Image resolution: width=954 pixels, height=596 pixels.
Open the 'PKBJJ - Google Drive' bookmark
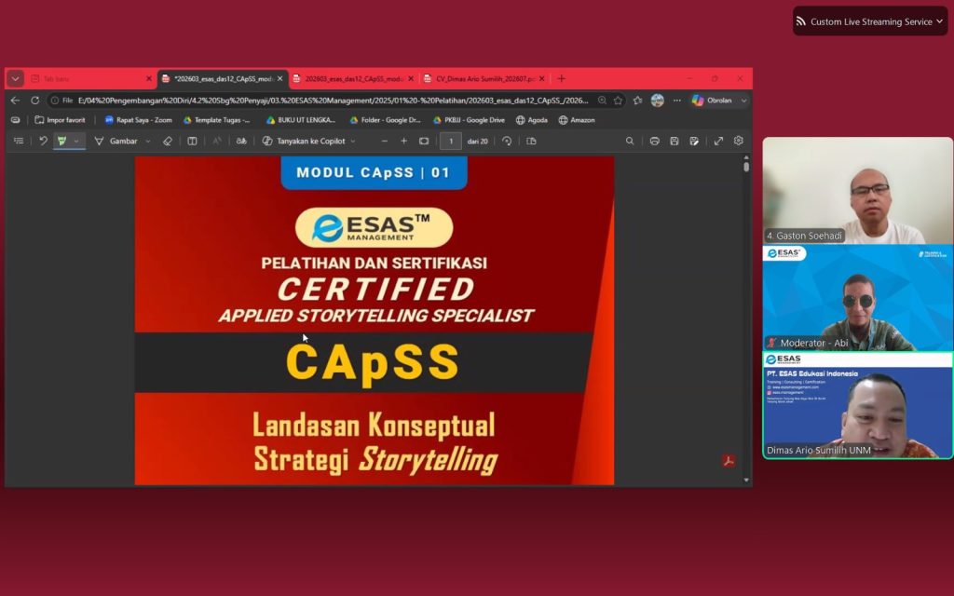click(x=469, y=120)
